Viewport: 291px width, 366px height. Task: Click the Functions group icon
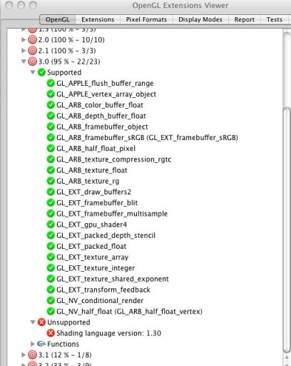[41, 344]
